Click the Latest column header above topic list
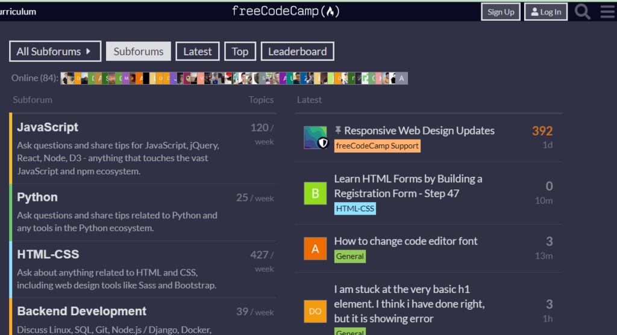The width and height of the screenshot is (617, 335). pos(309,100)
